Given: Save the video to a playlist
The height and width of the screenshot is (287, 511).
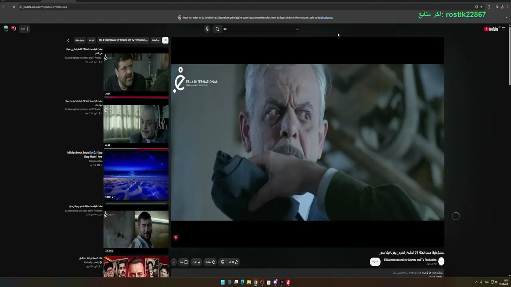Looking at the screenshot, I should (x=184, y=262).
